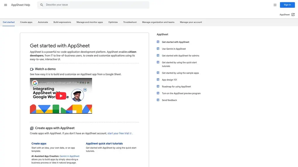298x167 pixels.
Task: Click the Sign in button
Action: 287,5
